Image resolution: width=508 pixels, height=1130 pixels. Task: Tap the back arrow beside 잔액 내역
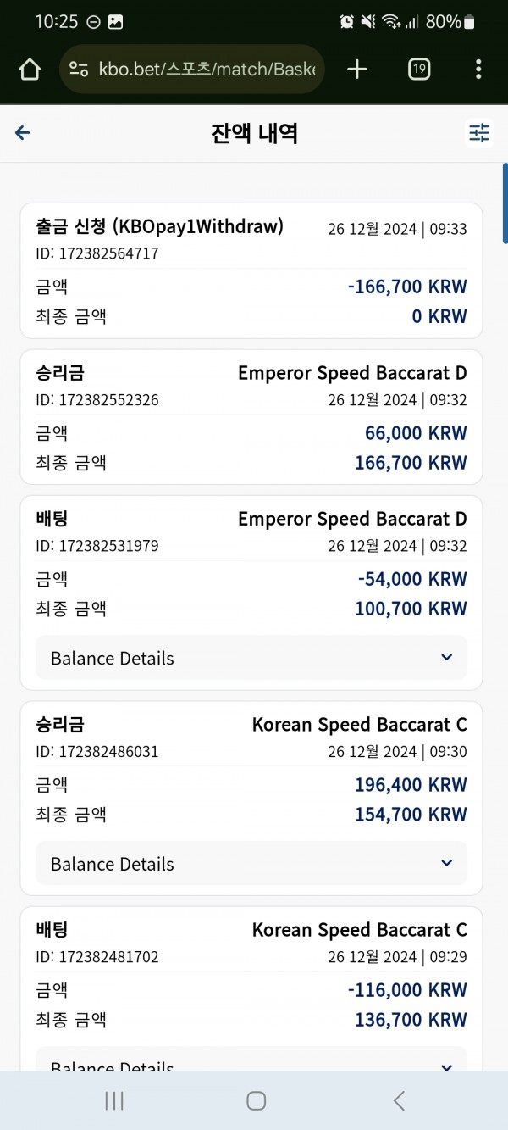pos(23,132)
